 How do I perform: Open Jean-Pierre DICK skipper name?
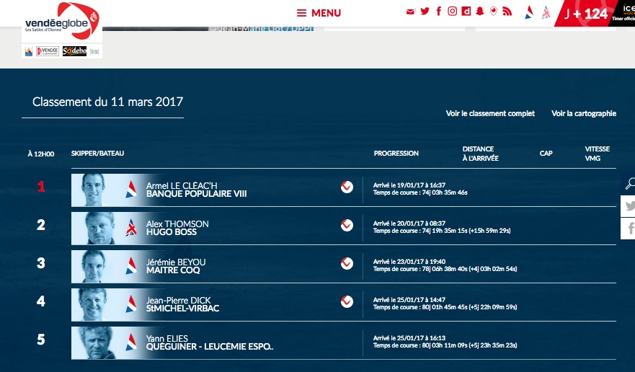click(178, 301)
